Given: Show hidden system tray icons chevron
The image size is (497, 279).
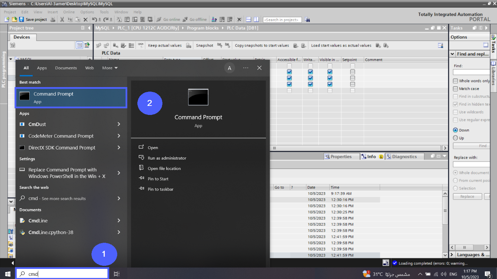Looking at the screenshot, I should click(420, 274).
